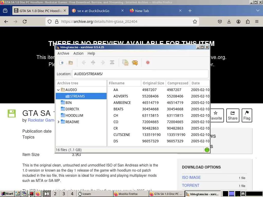Open the list all tabs dropdown
The width and height of the screenshot is (263, 197).
click(258, 11)
